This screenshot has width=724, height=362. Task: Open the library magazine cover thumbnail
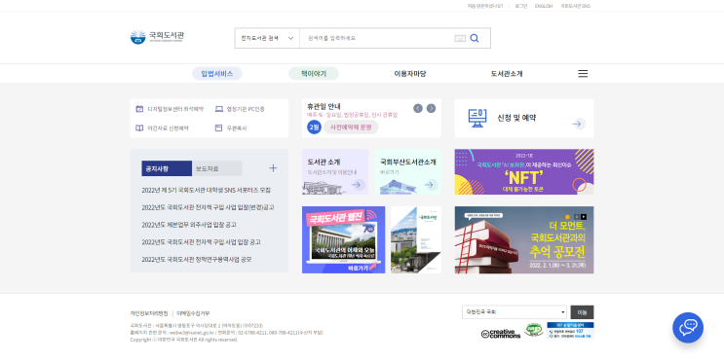[x=416, y=239]
